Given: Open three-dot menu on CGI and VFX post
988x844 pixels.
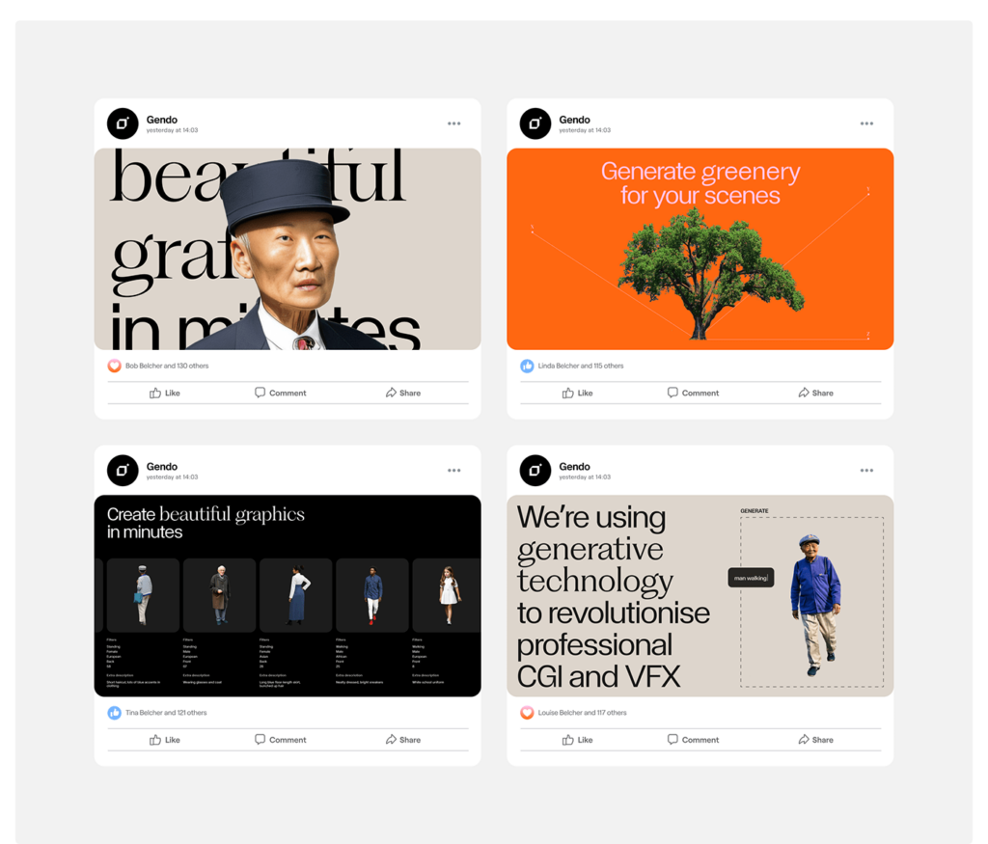Looking at the screenshot, I should [x=866, y=471].
